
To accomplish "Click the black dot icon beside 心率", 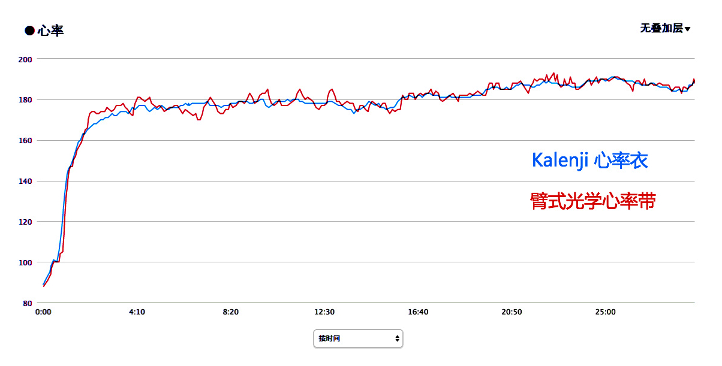I will coord(29,31).
